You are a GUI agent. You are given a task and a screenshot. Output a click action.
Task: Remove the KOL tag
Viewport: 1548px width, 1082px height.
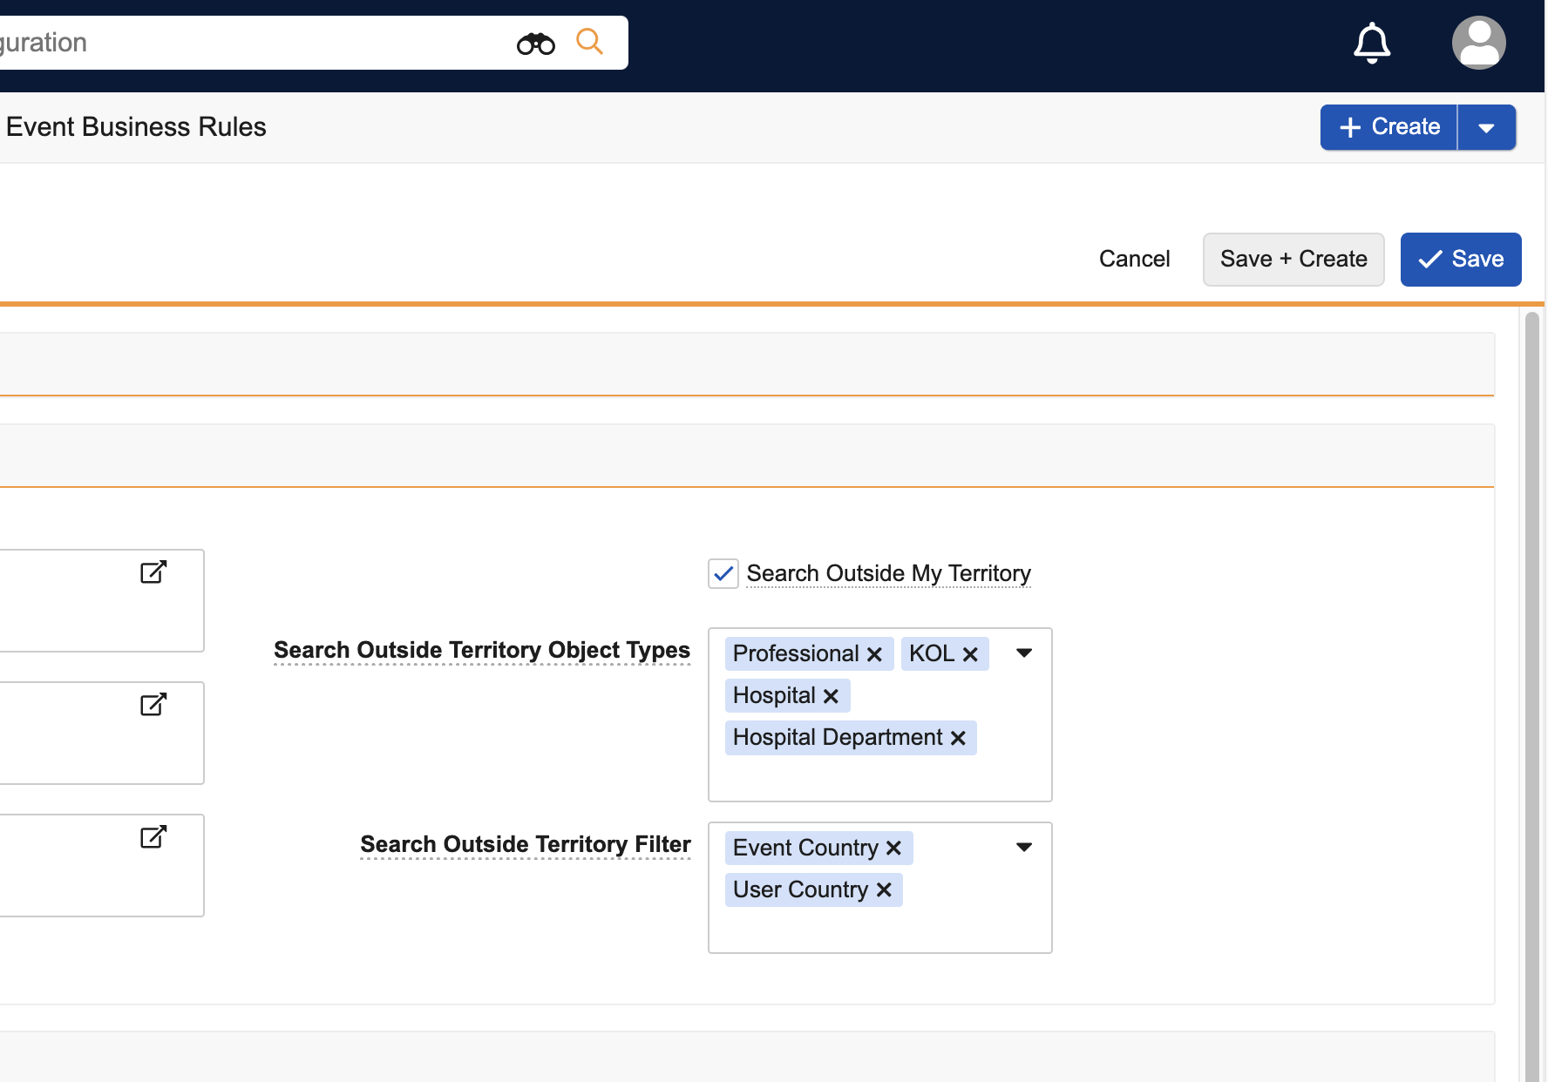969,654
